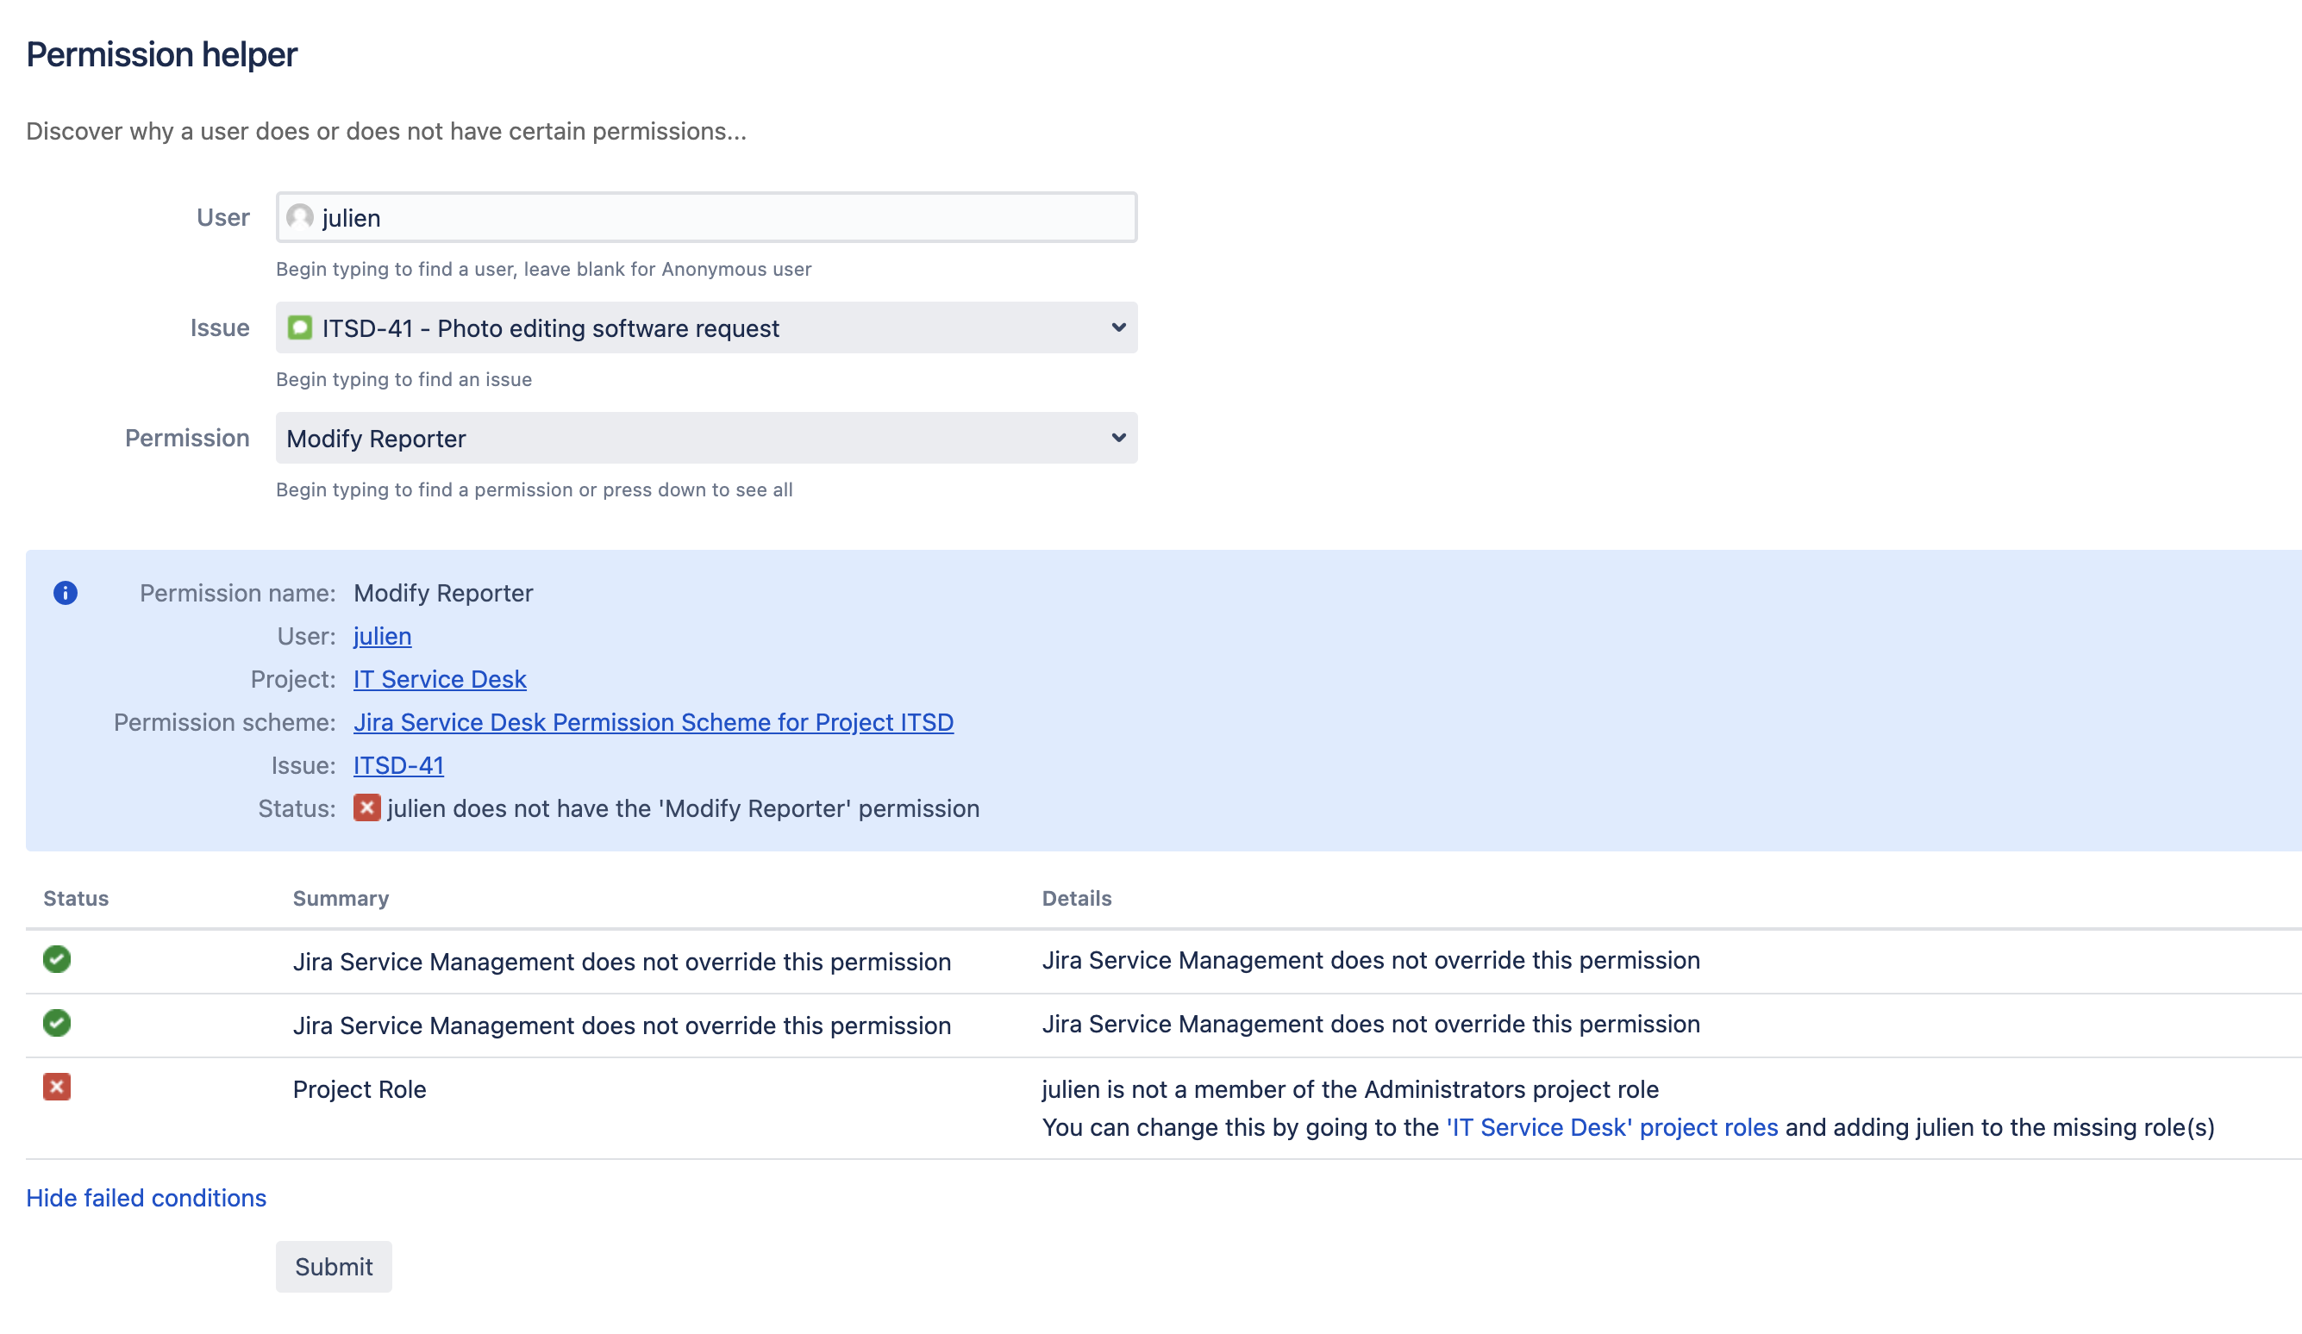Hide failed conditions
2302x1334 pixels.
click(145, 1197)
